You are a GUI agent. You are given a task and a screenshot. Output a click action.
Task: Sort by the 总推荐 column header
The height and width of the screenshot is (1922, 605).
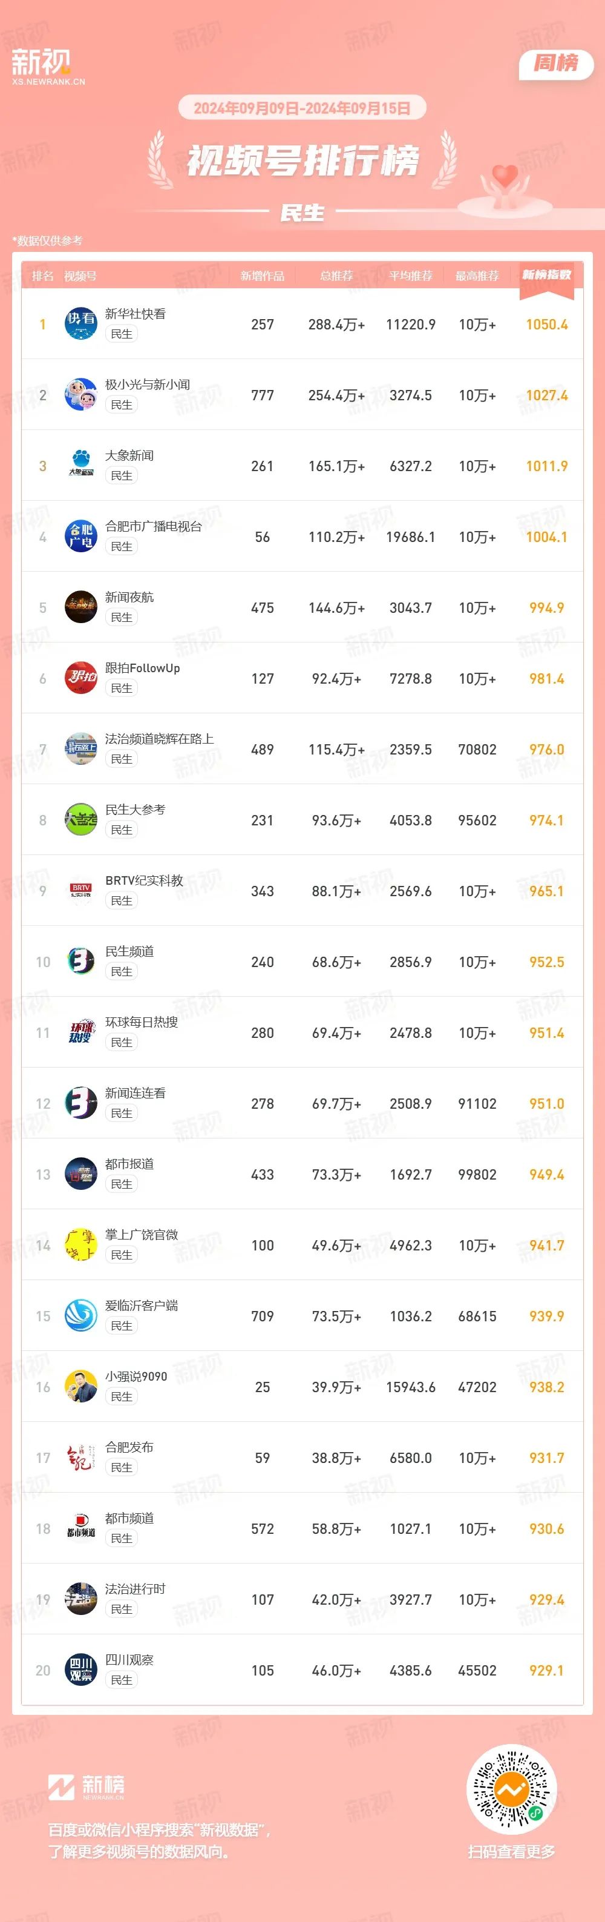pyautogui.click(x=336, y=276)
